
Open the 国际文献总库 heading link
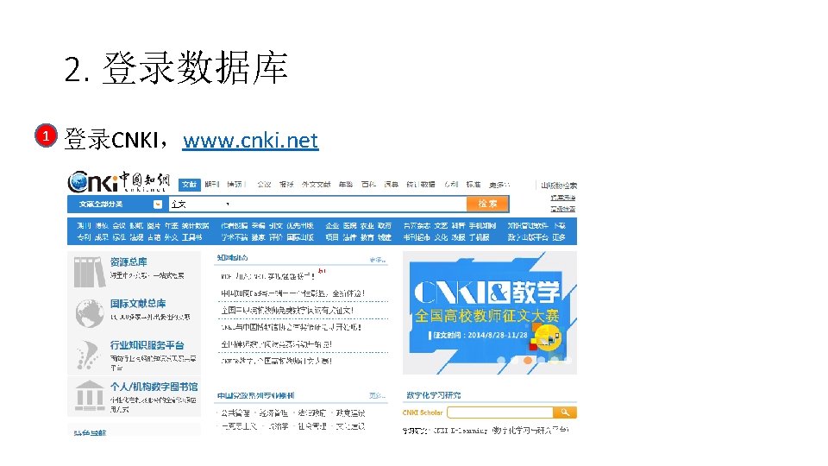tap(138, 304)
